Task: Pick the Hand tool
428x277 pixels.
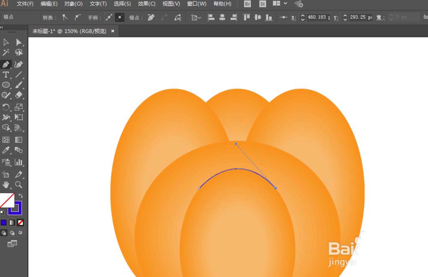Action: [6, 185]
